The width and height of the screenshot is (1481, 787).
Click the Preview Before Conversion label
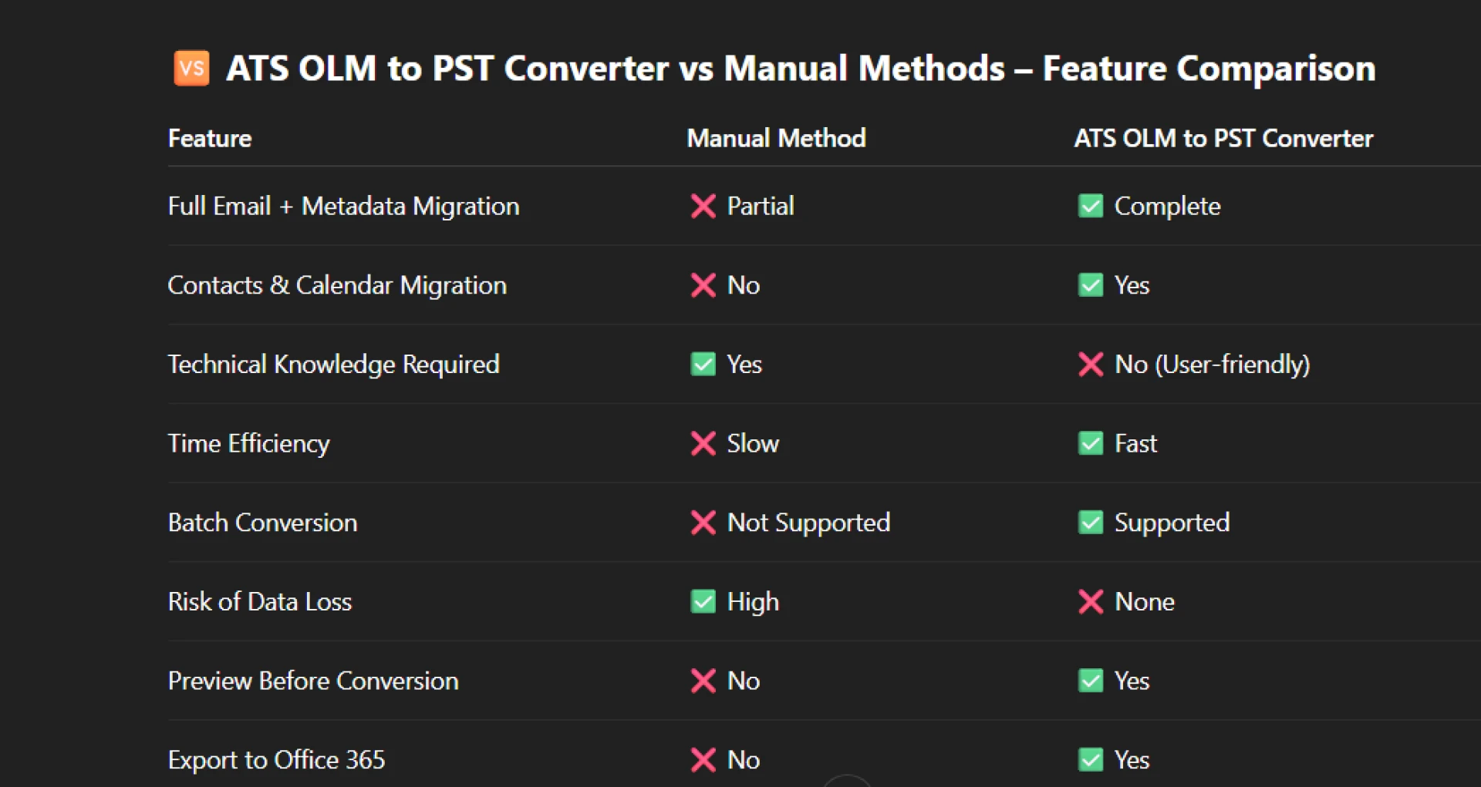pyautogui.click(x=313, y=681)
